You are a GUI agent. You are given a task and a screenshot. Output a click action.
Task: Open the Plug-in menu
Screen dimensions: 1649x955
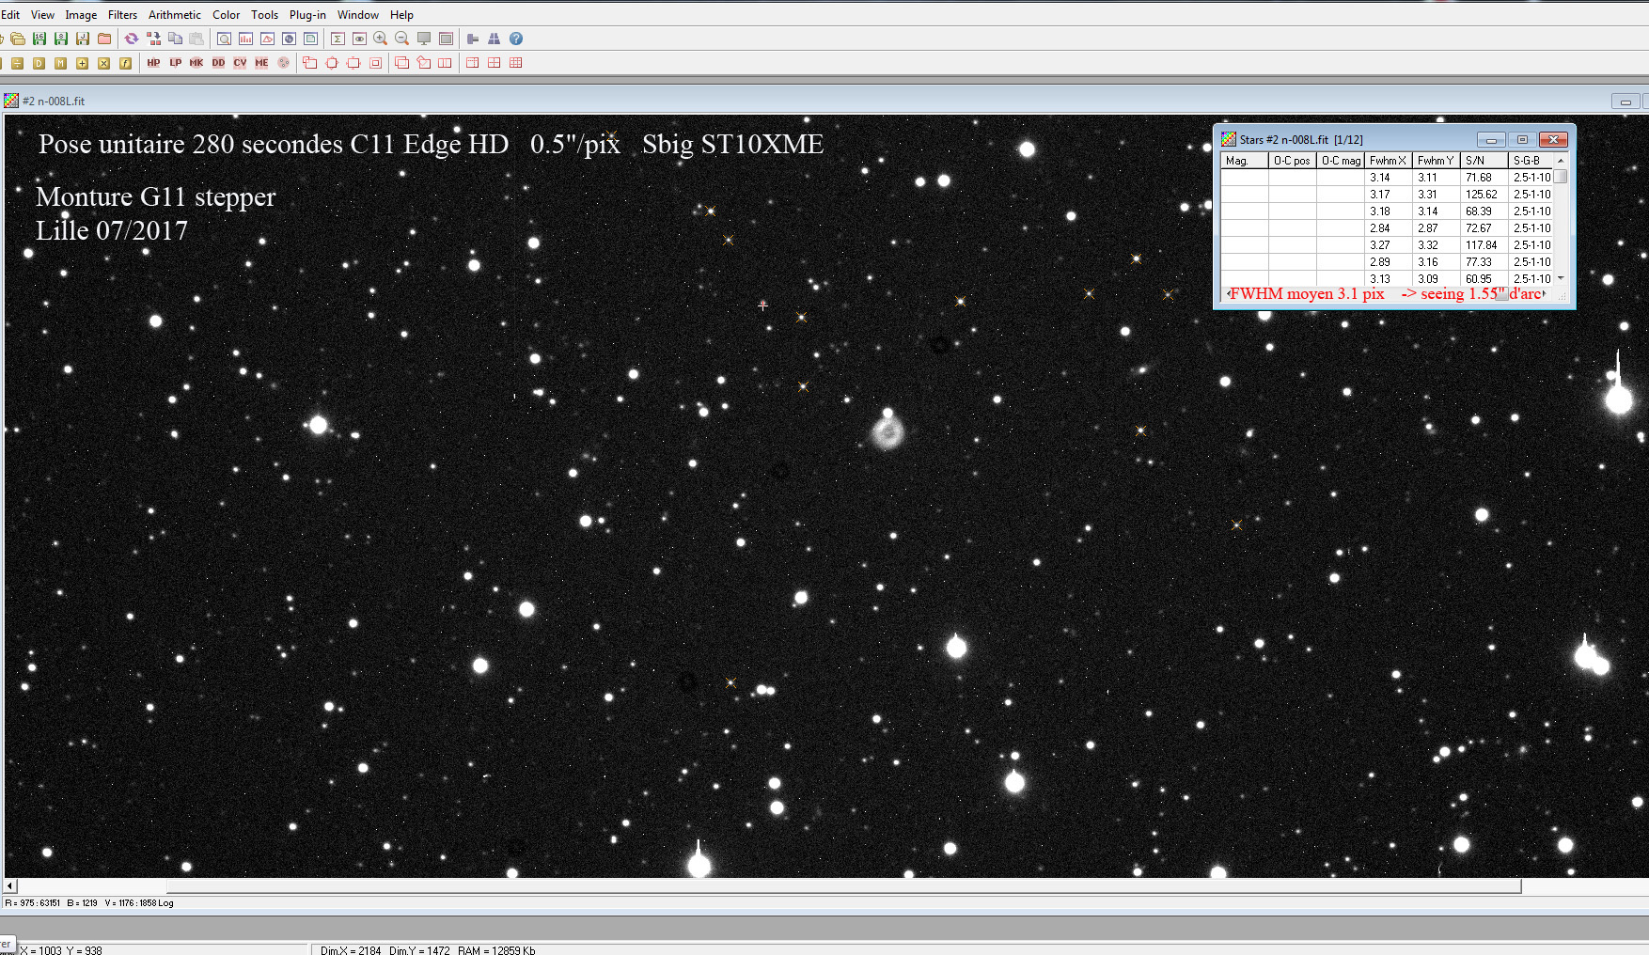(x=308, y=15)
